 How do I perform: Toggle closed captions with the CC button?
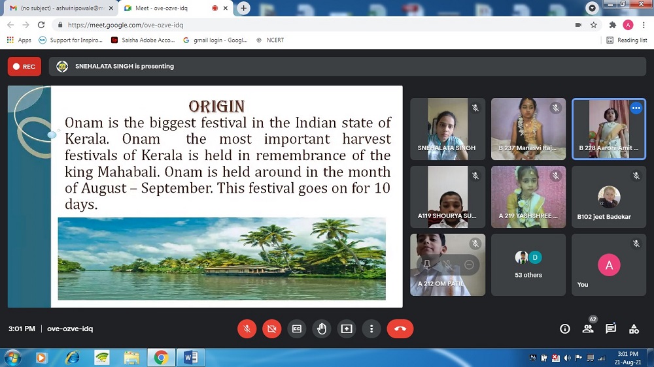click(297, 329)
